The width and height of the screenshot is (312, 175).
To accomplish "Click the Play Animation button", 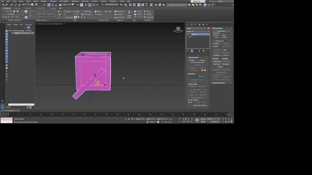I will coord(186,119).
